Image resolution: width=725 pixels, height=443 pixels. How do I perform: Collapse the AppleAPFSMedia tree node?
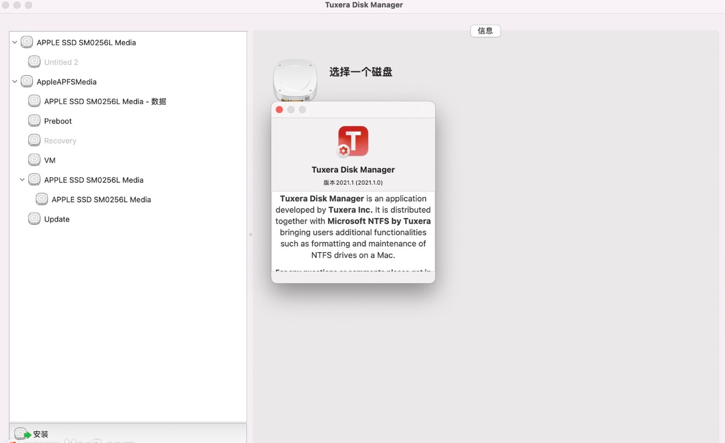click(15, 82)
